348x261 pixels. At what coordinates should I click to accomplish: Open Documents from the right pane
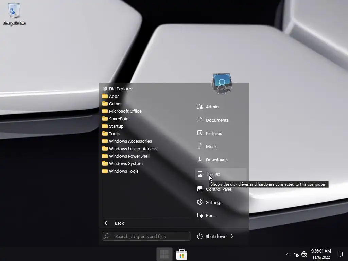(x=221, y=120)
